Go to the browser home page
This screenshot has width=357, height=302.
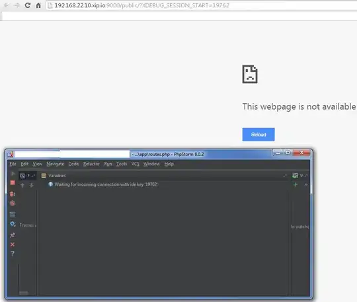coord(38,5)
